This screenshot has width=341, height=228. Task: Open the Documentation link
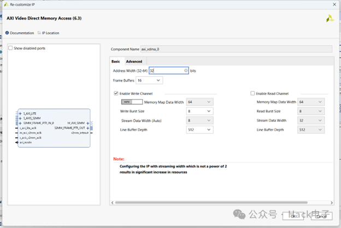[x=22, y=33]
